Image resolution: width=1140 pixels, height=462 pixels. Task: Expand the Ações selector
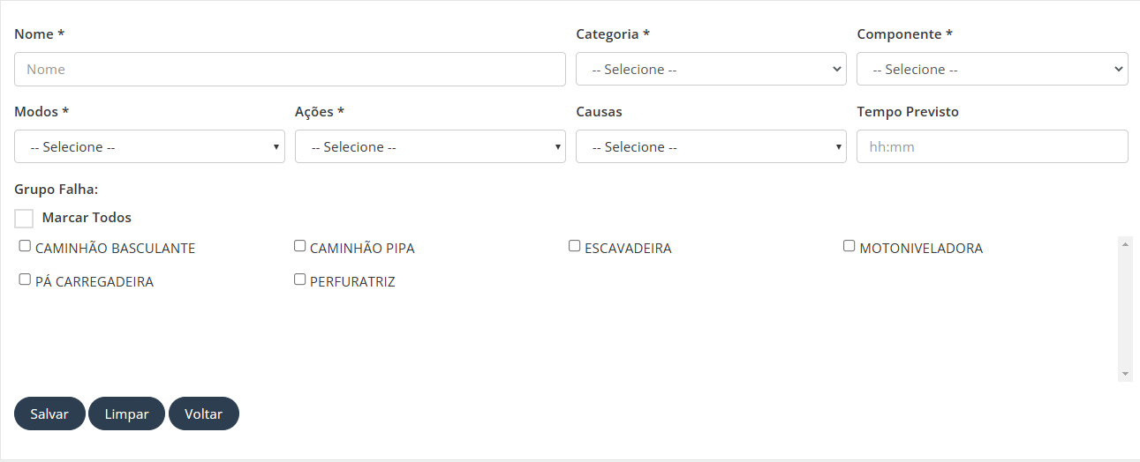430,146
